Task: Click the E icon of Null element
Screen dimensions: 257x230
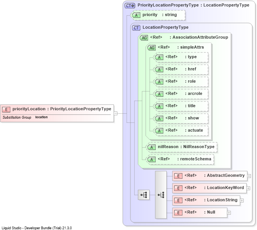Action: point(178,213)
